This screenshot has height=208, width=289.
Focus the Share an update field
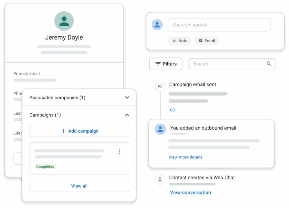click(x=219, y=25)
